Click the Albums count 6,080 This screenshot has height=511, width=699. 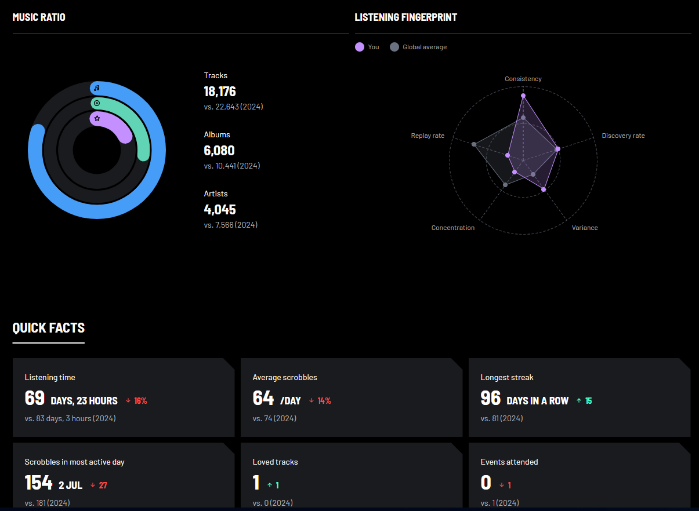point(219,151)
